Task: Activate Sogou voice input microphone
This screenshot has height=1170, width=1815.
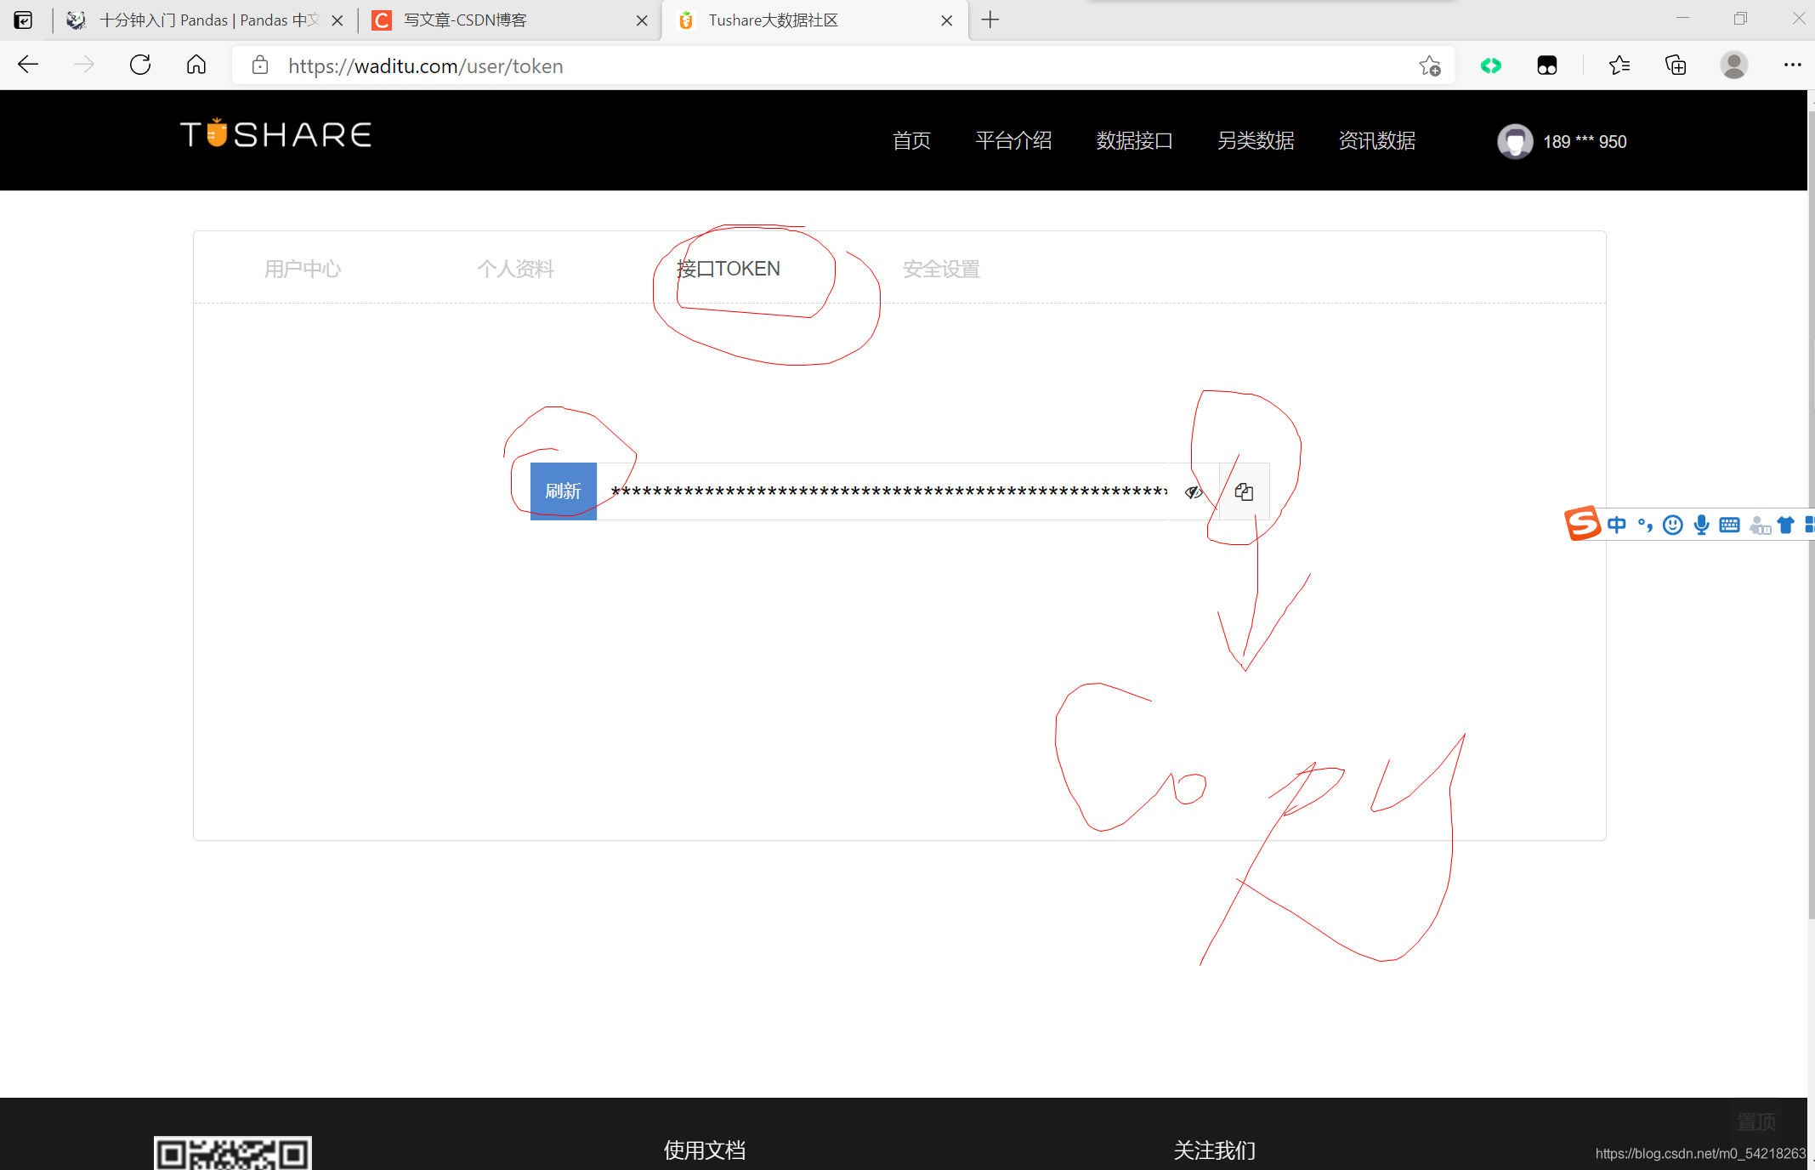Action: point(1701,525)
